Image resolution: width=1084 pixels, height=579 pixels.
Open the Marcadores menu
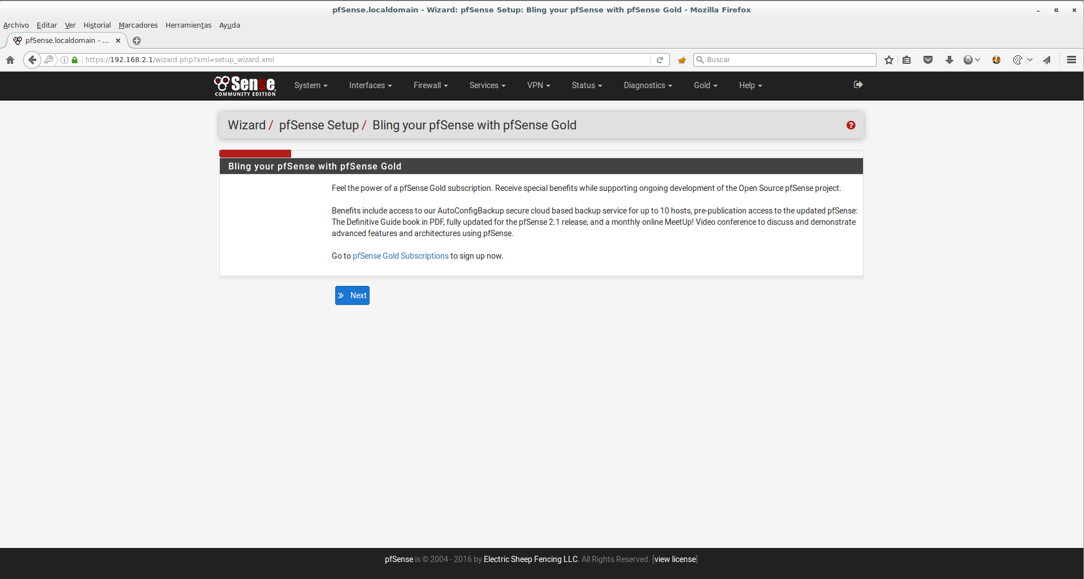point(138,25)
